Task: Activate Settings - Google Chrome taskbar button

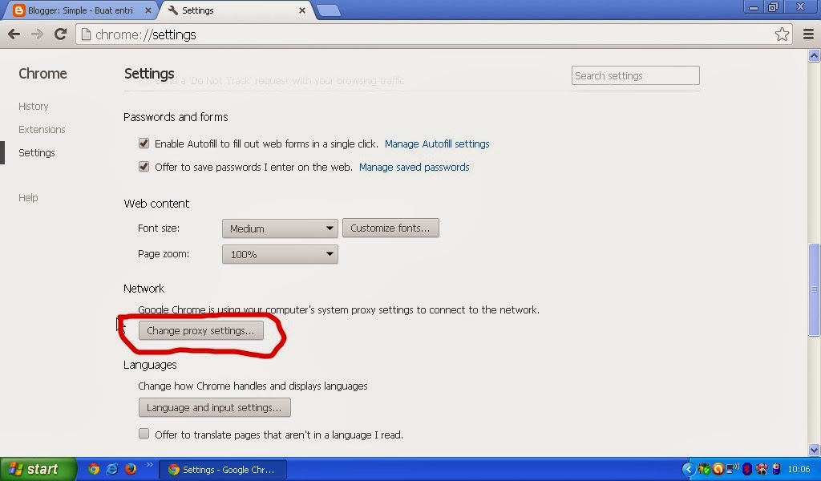Action: (223, 470)
